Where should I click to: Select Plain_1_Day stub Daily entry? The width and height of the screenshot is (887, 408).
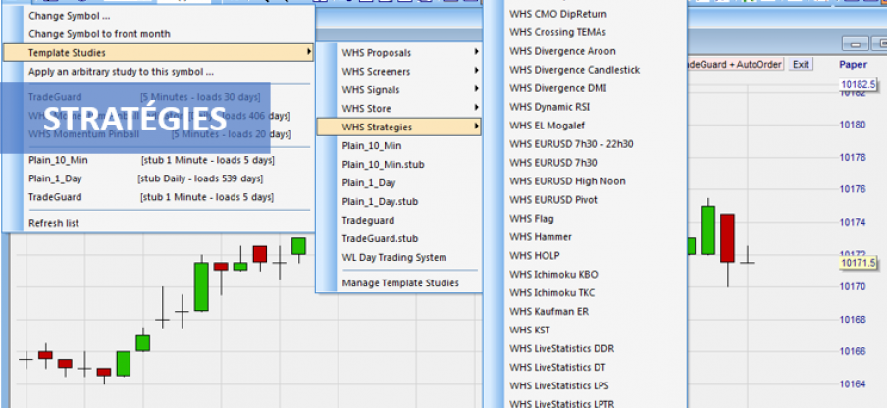[158, 179]
